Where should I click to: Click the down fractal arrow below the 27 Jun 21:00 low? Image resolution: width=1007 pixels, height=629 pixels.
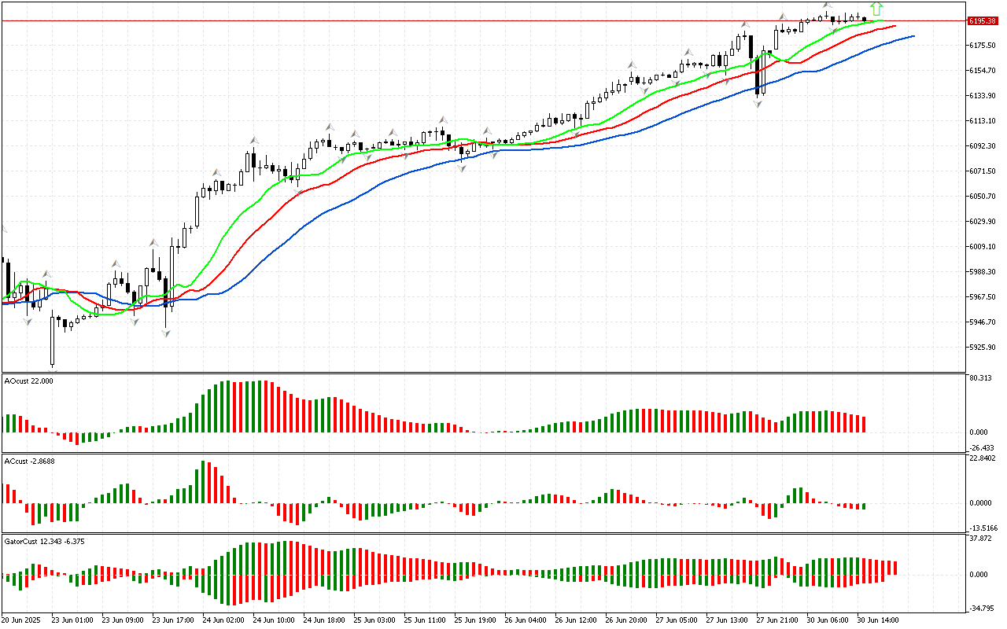click(758, 104)
